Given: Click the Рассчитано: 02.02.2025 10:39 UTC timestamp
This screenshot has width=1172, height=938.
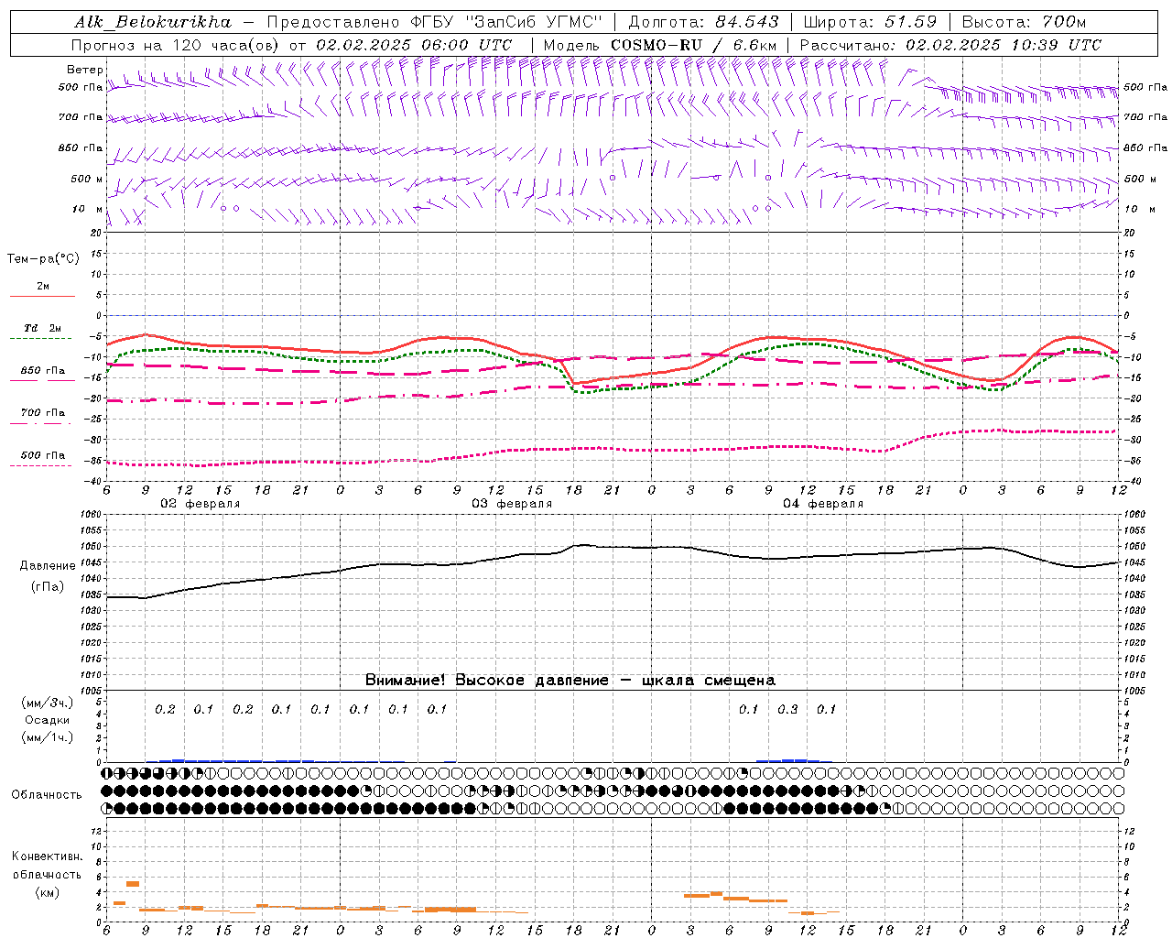Looking at the screenshot, I should (x=950, y=45).
